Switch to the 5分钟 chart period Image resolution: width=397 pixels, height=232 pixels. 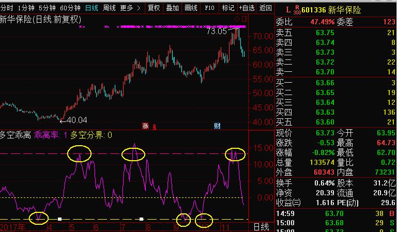pos(47,8)
